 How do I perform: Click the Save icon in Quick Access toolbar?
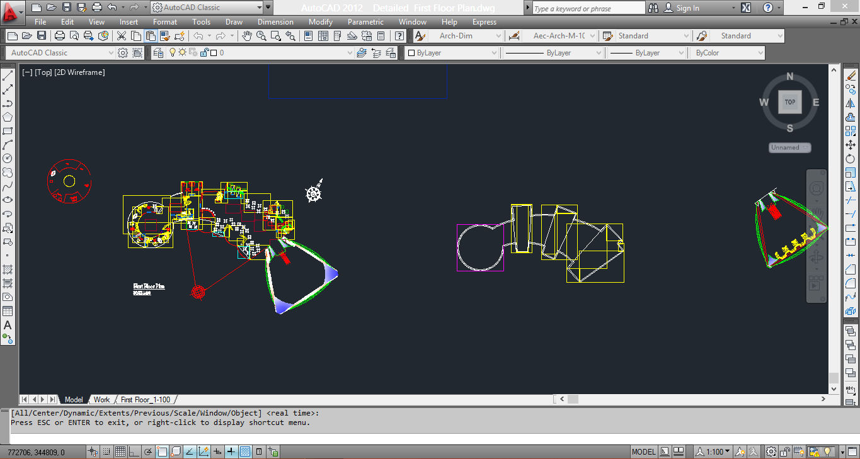[67, 8]
